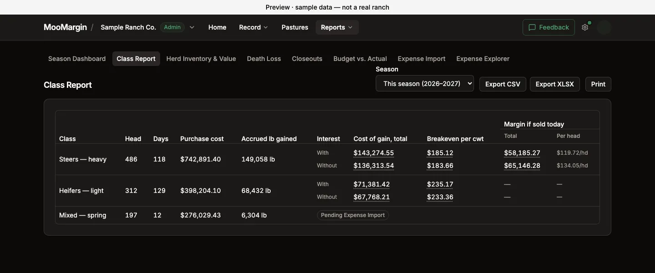Open the Closeouts tab
Viewport: 655px width, 273px height.
307,59
